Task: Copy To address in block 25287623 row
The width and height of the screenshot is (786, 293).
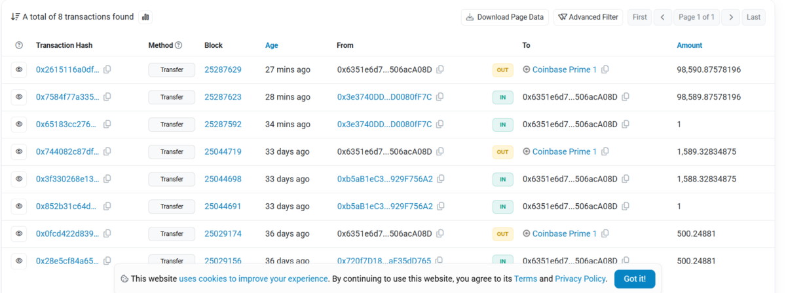Action: [x=626, y=97]
